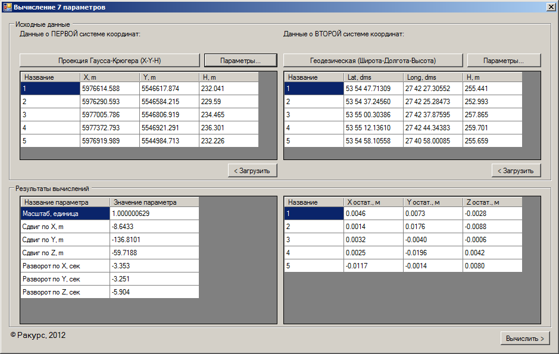
Task: Click Название параметра column header
Action: point(65,202)
